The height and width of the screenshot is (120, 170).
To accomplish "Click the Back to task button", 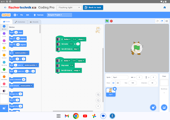I will 93,7.
